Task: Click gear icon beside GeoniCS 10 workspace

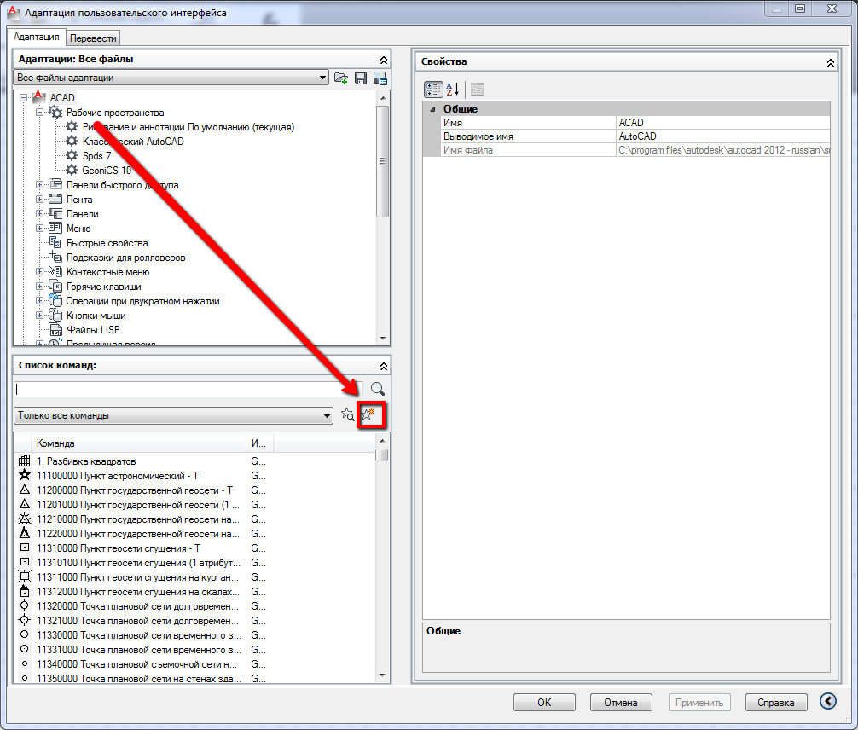Action: pos(72,171)
